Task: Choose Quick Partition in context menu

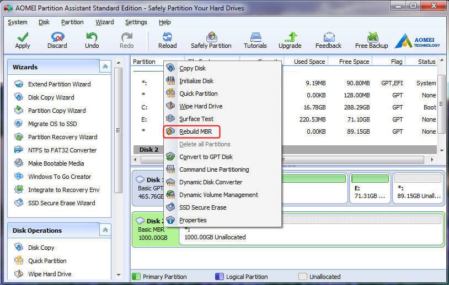Action: [x=222, y=94]
